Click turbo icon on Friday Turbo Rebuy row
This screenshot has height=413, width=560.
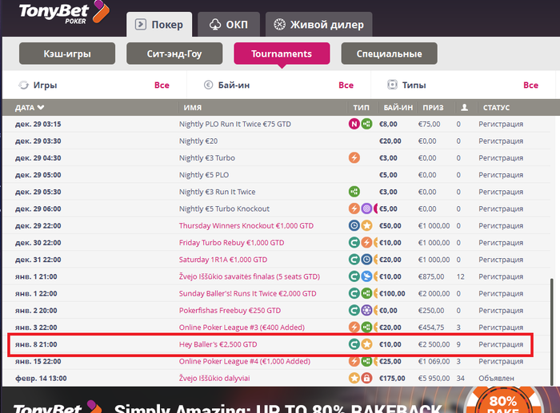tap(366, 243)
